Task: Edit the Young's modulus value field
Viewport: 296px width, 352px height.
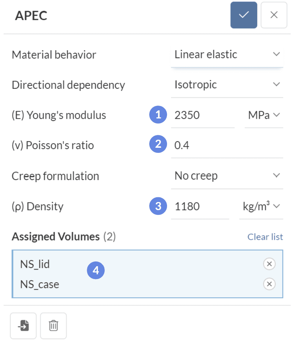Action: pos(202,115)
